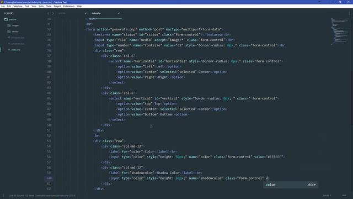Click the next-tab arrow in tab bar

pos(53,13)
